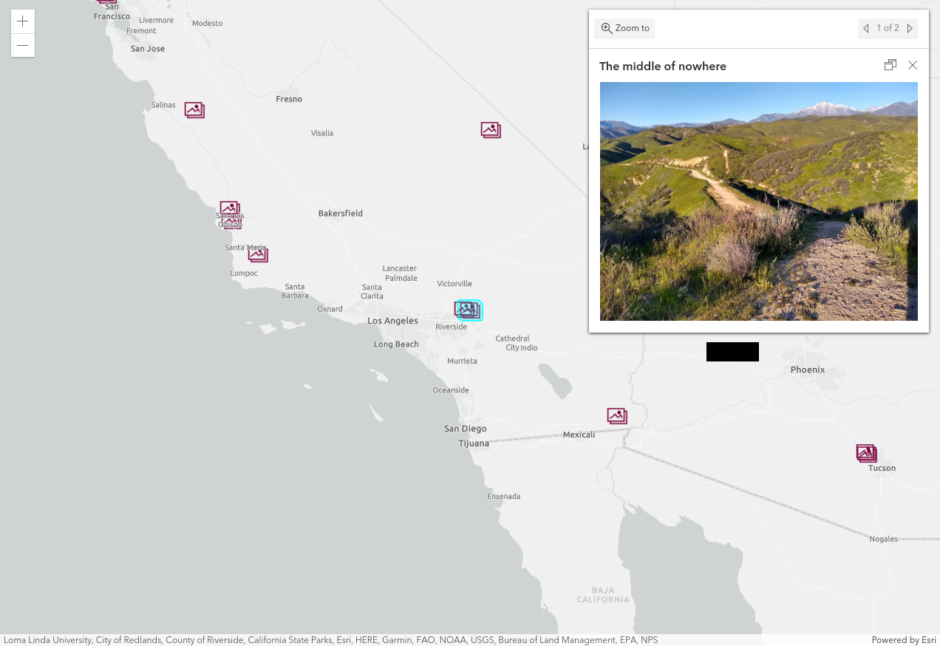Select the highlighted photo marker near Riverside
Image resolution: width=940 pixels, height=646 pixels.
(469, 310)
